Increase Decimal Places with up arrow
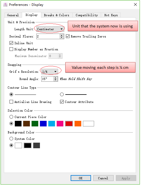Image resolution: width=141 pixels, height=186 pixels. pos(61,35)
